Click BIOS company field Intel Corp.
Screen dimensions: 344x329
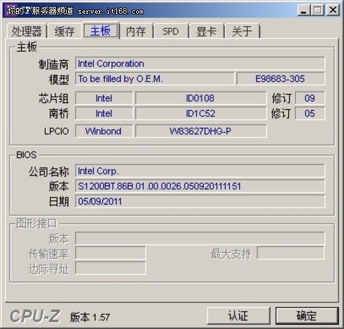click(x=200, y=171)
